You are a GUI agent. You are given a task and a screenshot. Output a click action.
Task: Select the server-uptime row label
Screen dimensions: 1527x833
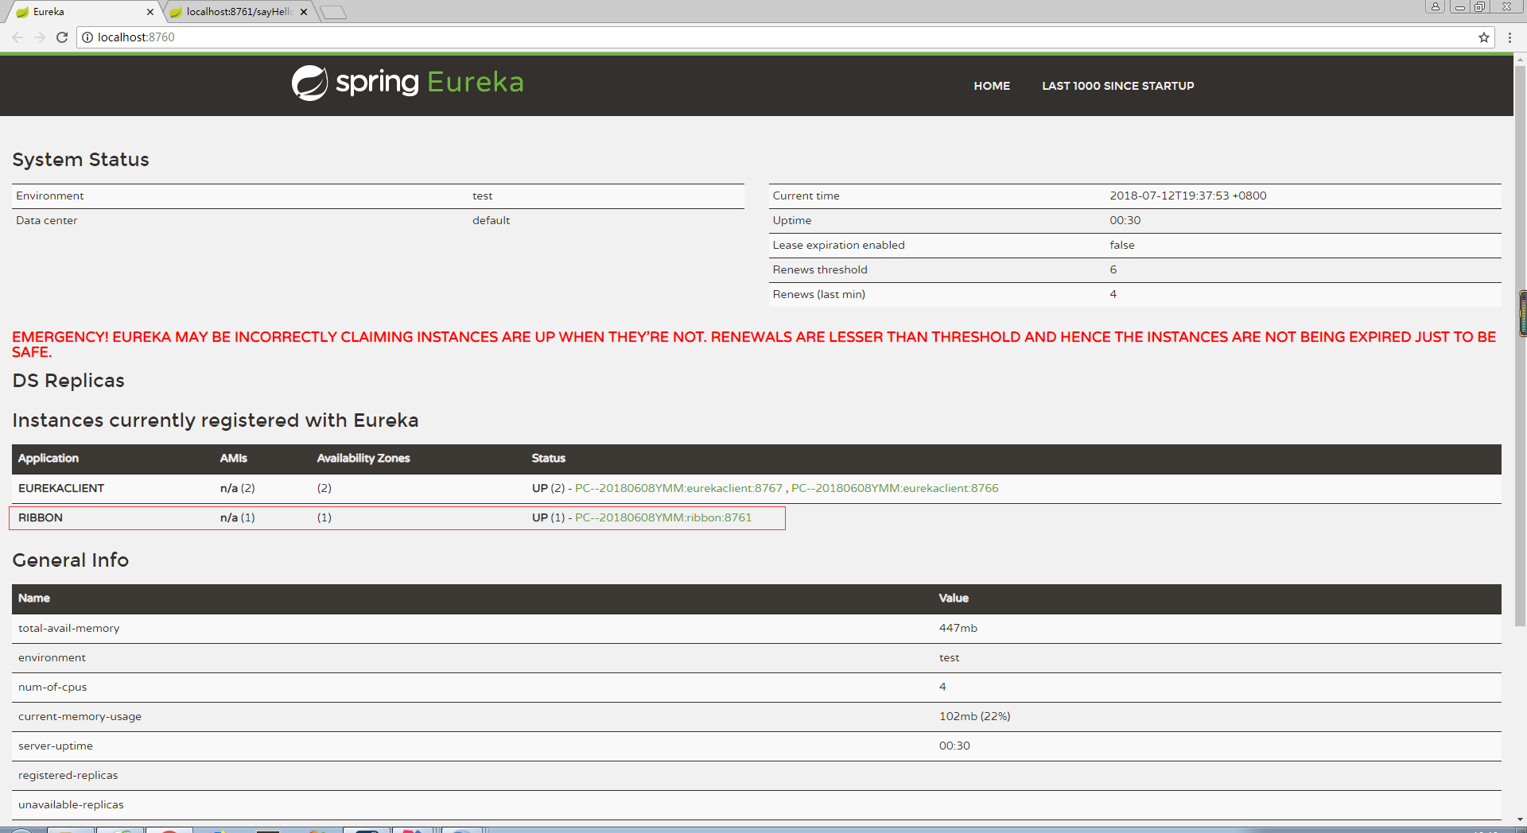coord(56,746)
